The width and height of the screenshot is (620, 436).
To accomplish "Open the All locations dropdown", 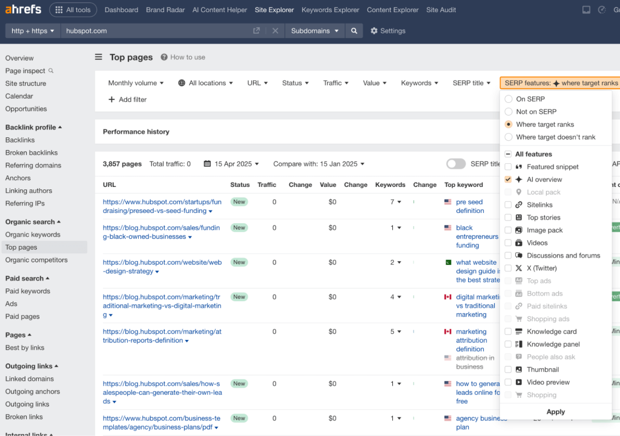I will tap(206, 83).
